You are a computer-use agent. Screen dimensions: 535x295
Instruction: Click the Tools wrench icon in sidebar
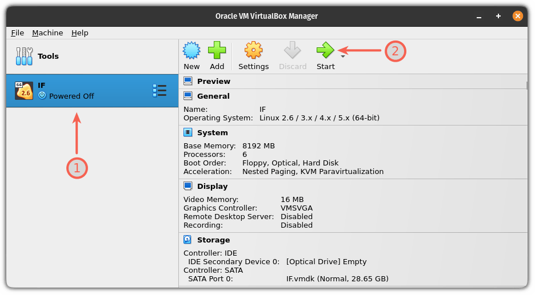24,56
